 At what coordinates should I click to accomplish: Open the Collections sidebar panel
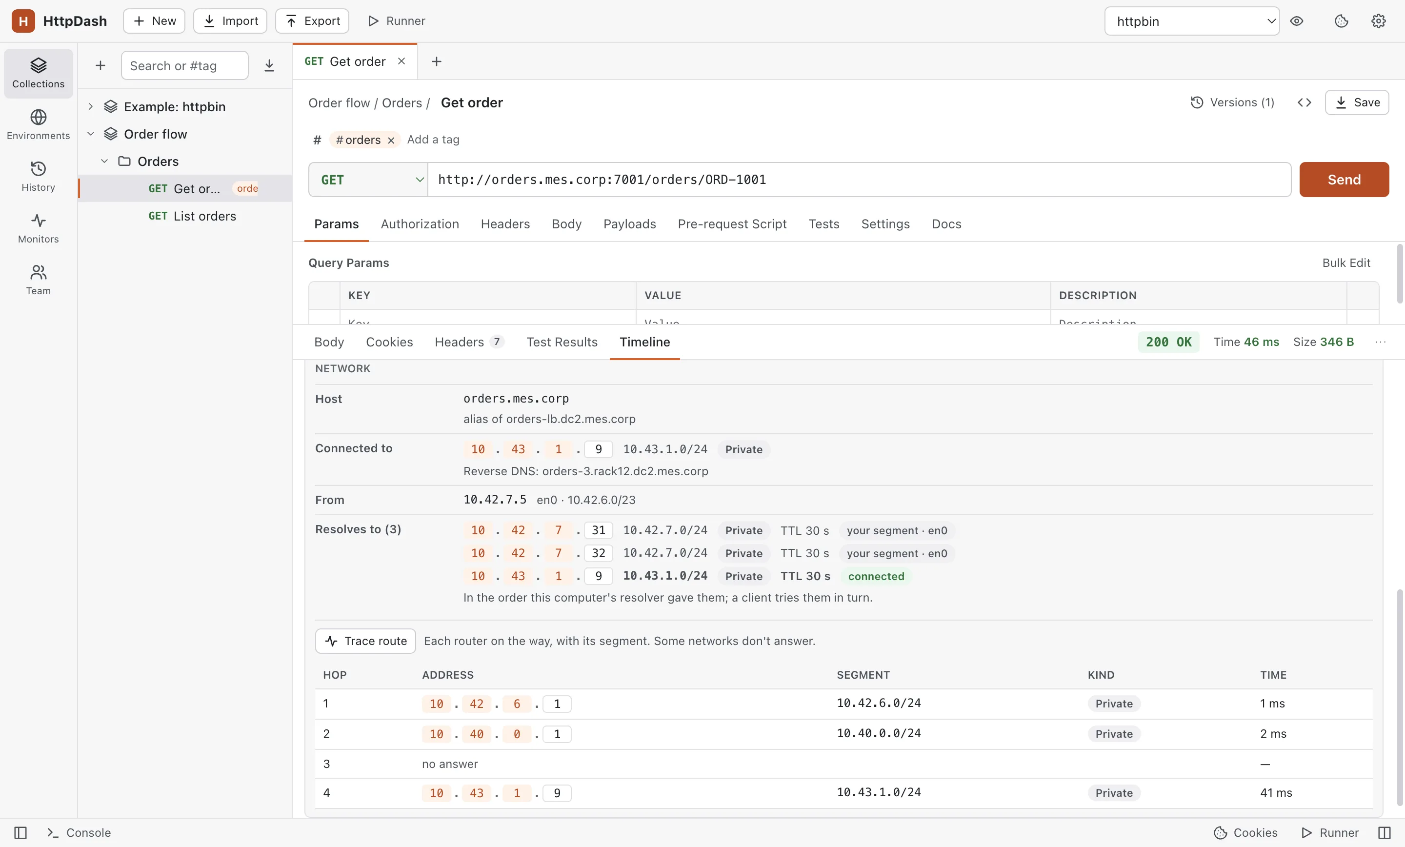38,73
